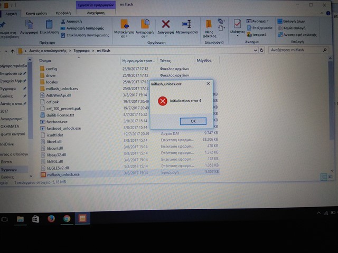Select the Εργαλεία εφαρμογών contextual tab
This screenshot has width=338, height=253.
coord(96,5)
